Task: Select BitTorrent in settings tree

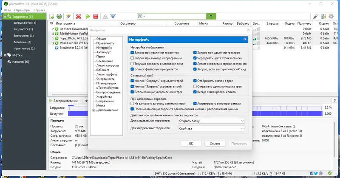Action: coord(103,70)
